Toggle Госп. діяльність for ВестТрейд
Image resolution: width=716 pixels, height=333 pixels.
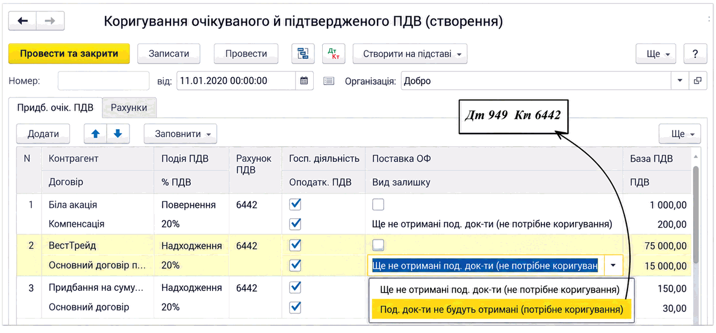[296, 245]
